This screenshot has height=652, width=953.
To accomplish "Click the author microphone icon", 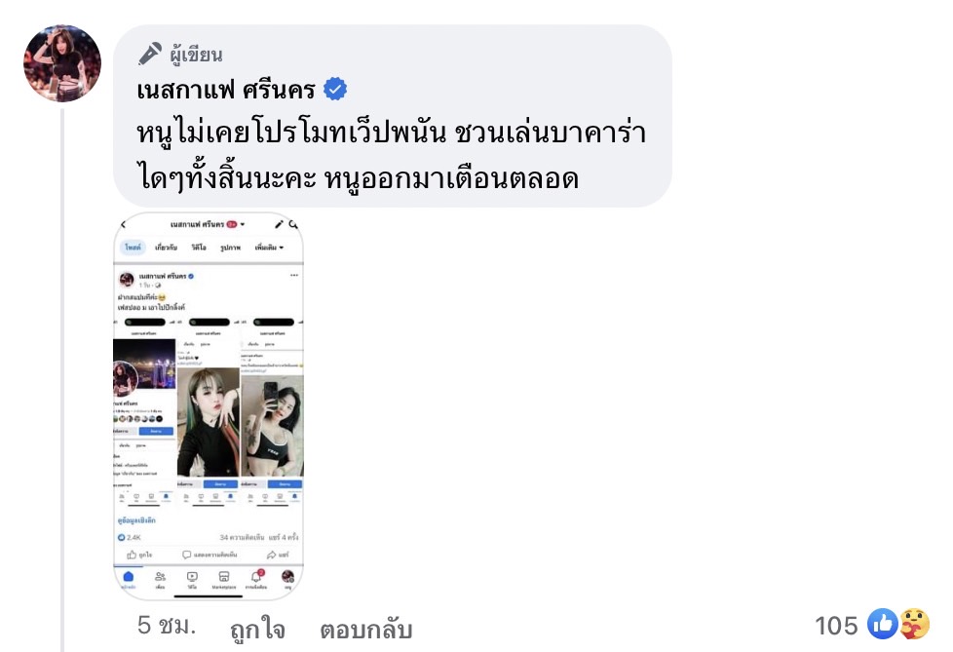I will pos(150,54).
